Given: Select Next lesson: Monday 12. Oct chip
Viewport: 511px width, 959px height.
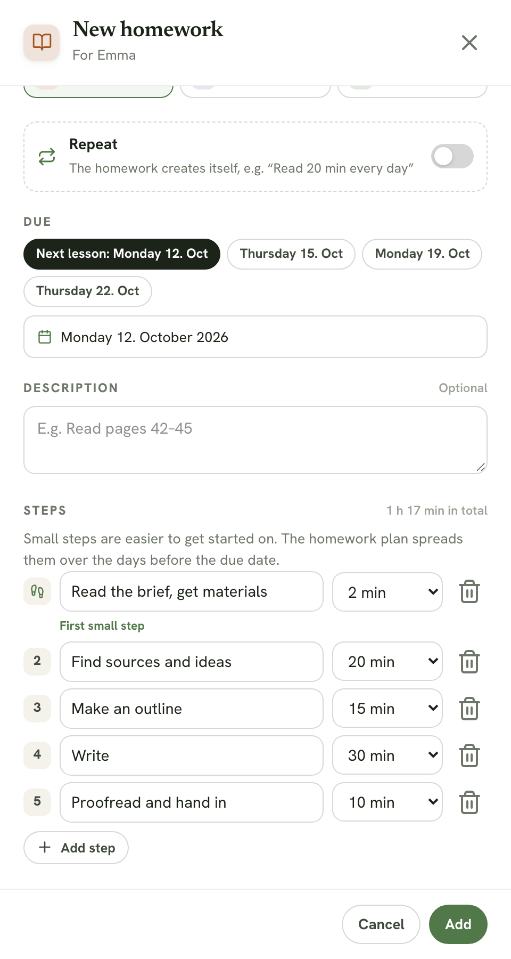Looking at the screenshot, I should click(x=122, y=254).
